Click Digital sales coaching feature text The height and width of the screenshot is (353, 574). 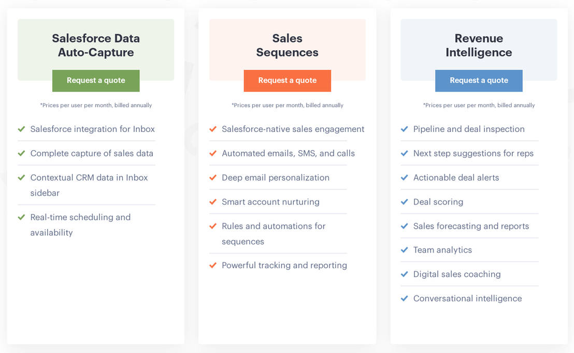click(x=457, y=274)
